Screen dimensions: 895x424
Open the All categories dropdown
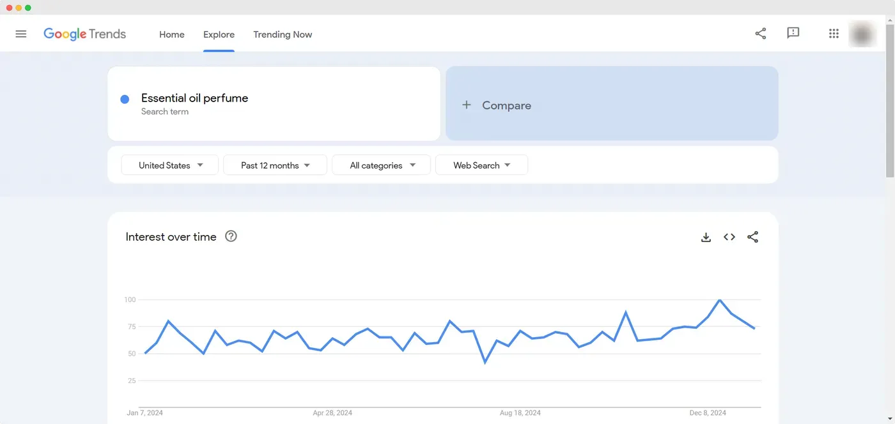tap(382, 165)
